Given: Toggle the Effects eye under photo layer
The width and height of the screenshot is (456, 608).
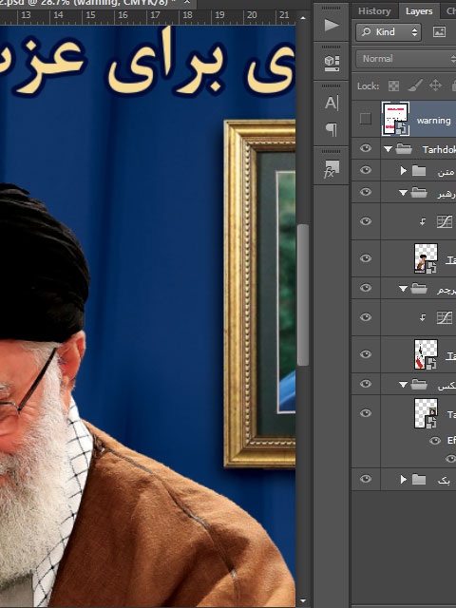Looking at the screenshot, I should point(435,441).
